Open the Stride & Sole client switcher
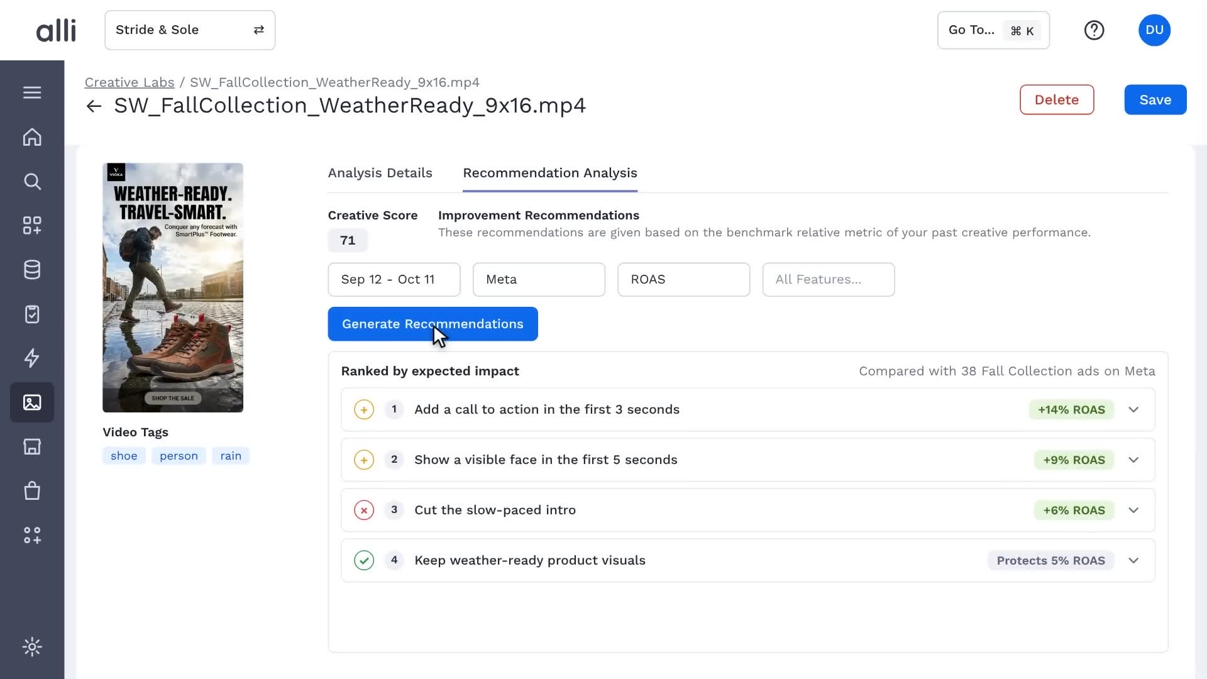The height and width of the screenshot is (679, 1207). pos(190,30)
